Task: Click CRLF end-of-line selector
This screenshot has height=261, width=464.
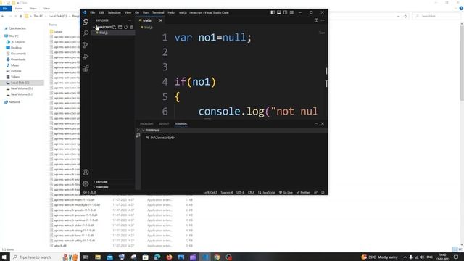Action: 251,192
